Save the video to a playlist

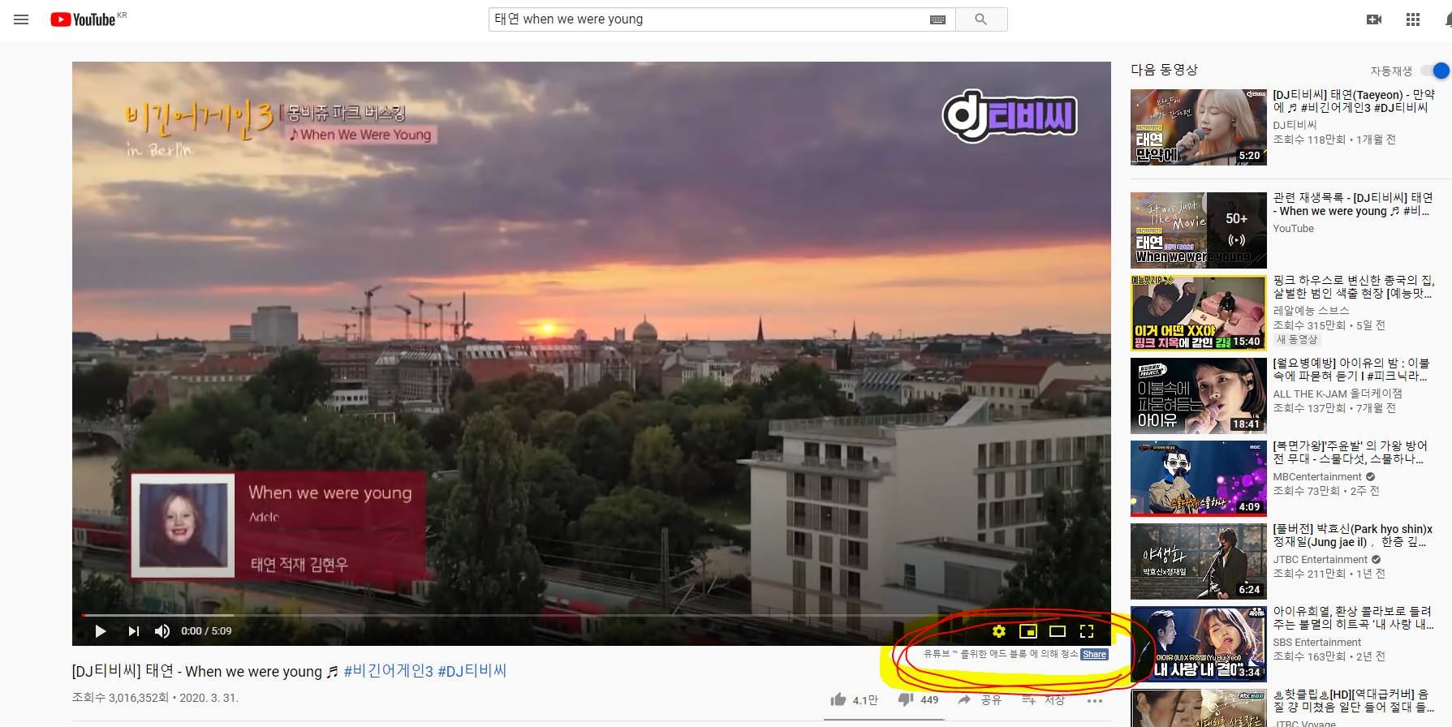tap(1029, 699)
